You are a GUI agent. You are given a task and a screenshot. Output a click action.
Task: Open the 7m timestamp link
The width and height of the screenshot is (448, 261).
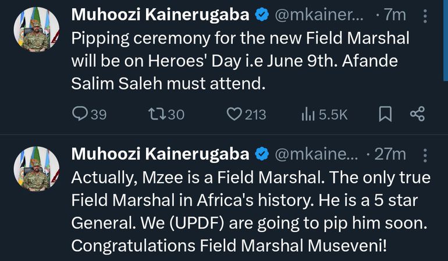click(x=393, y=16)
